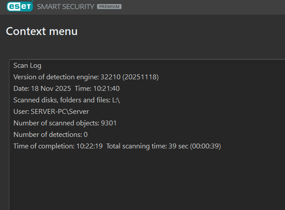Select the scanned objects count 9301
This screenshot has height=210, width=285.
109,123
